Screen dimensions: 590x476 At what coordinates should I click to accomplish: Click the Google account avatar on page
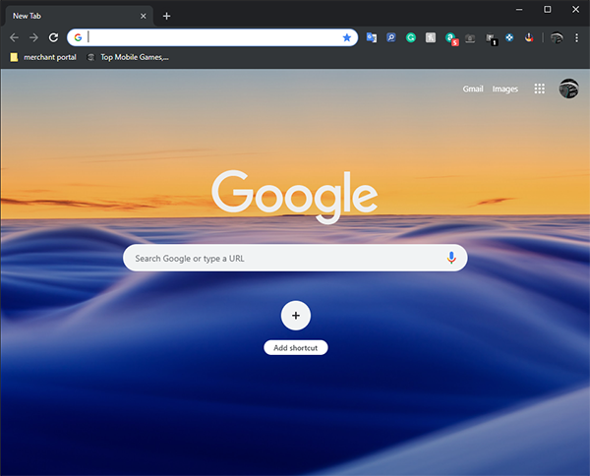[568, 89]
